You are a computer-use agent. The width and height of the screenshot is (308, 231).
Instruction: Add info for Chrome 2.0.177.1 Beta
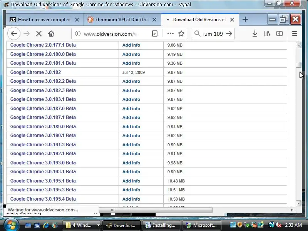click(131, 45)
